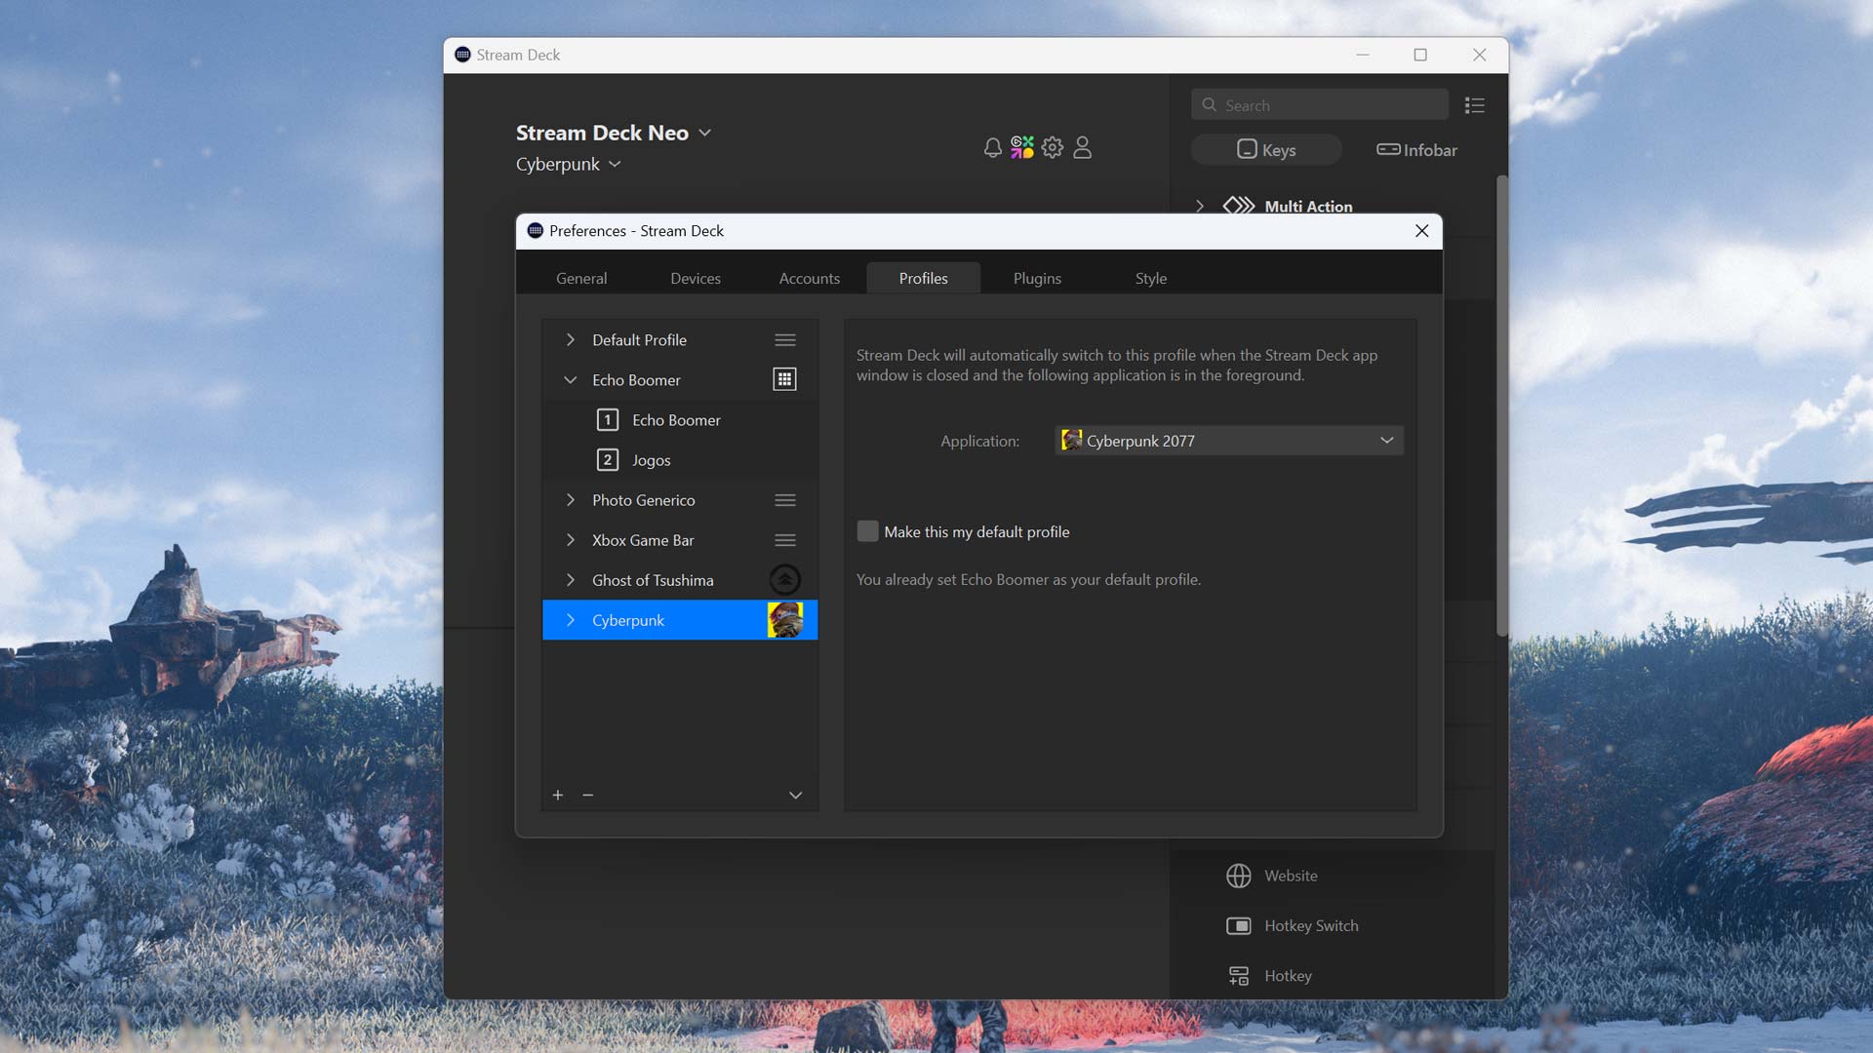Click the page 1 icon for Echo Boomer
This screenshot has width=1873, height=1053.
[607, 420]
